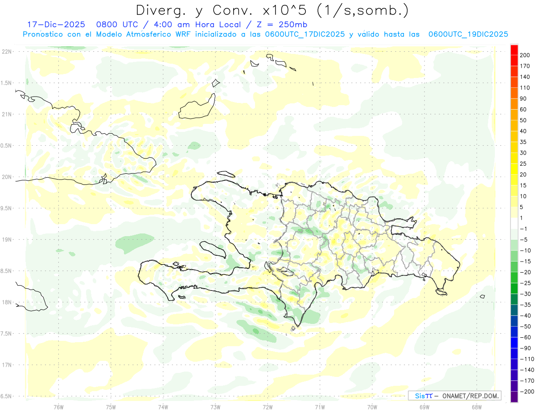The width and height of the screenshot is (535, 413).
Task: Click the 'ONAMET/REP.DOM.' credit label
Action: tap(470, 396)
